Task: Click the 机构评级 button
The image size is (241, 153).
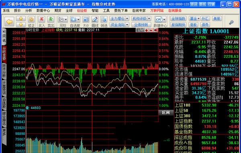Action: tap(139, 18)
